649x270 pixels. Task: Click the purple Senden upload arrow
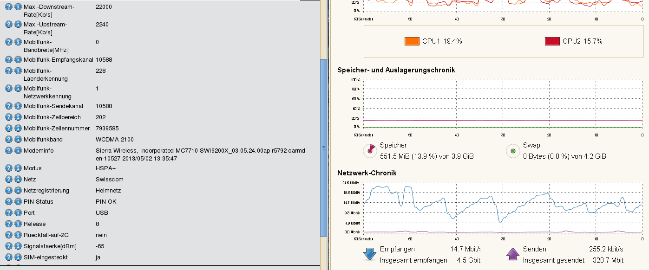[512, 254]
